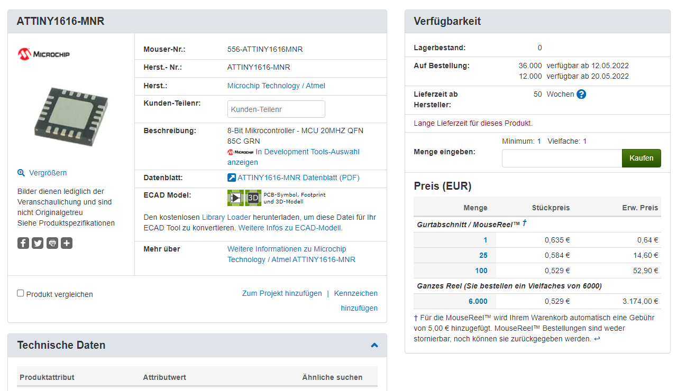Click the green Kaufen button
This screenshot has height=391, width=677.
click(x=642, y=158)
